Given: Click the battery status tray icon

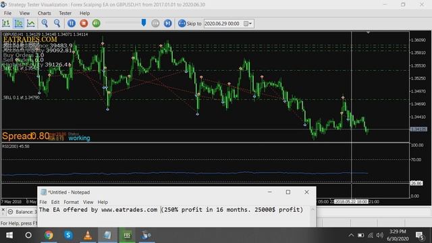Looking at the screenshot, I should (360, 236).
